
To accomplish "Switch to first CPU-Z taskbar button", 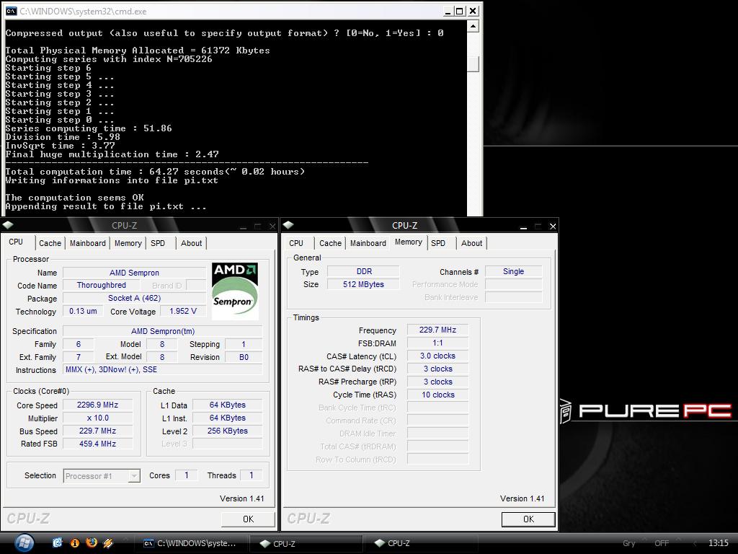I will [x=305, y=543].
